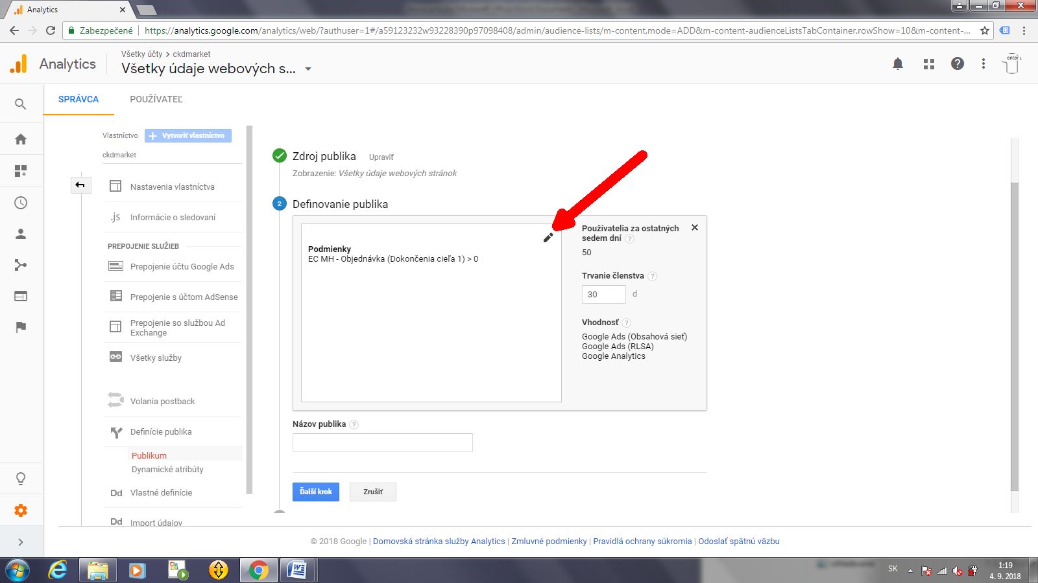Bookmark page with star icon
1038x583 pixels.
click(x=985, y=30)
